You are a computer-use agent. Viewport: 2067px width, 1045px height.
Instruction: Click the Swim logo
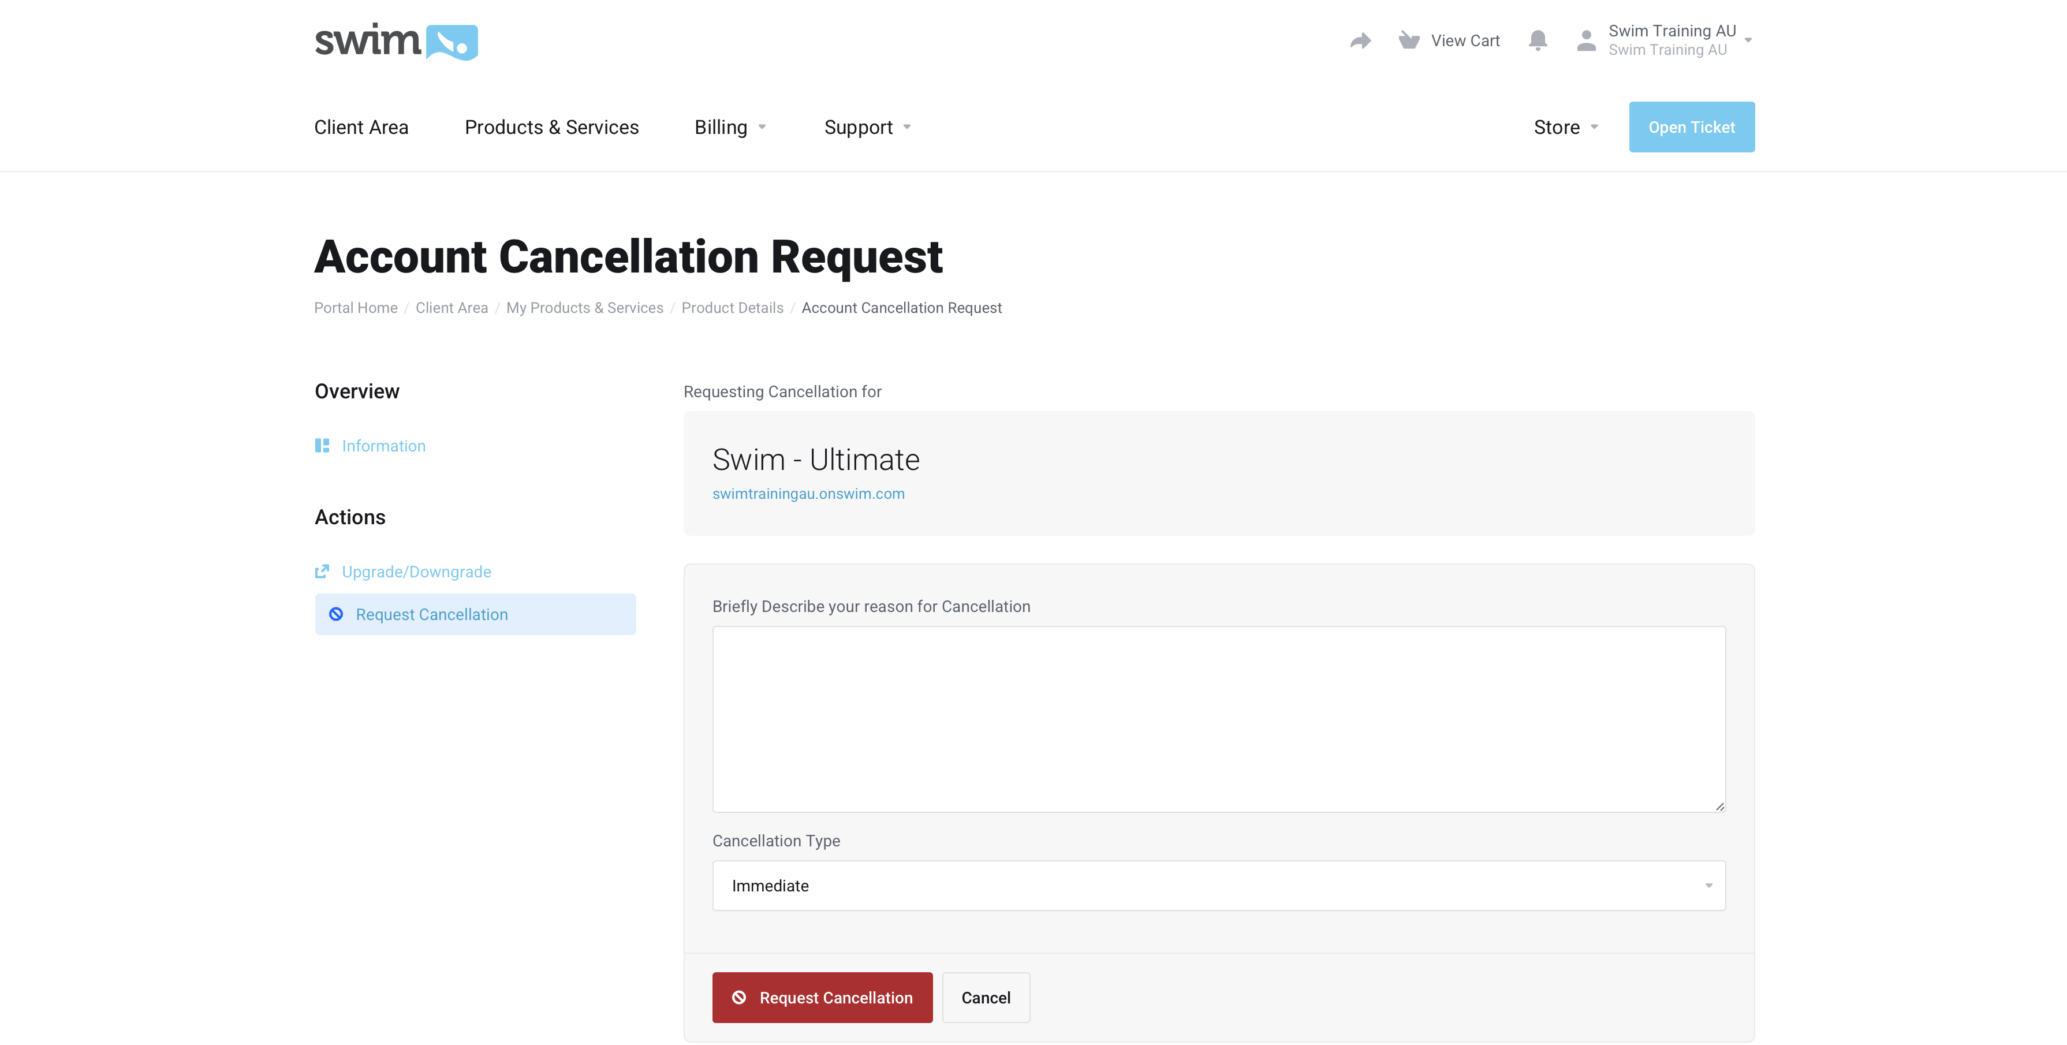397,42
